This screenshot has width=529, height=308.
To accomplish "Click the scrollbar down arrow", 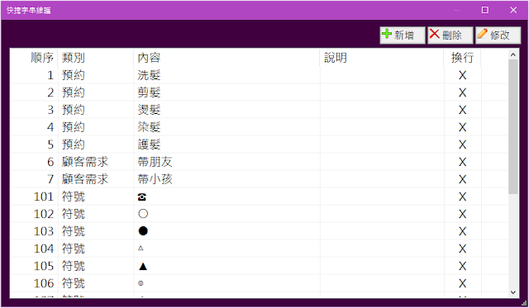I will click(x=513, y=292).
